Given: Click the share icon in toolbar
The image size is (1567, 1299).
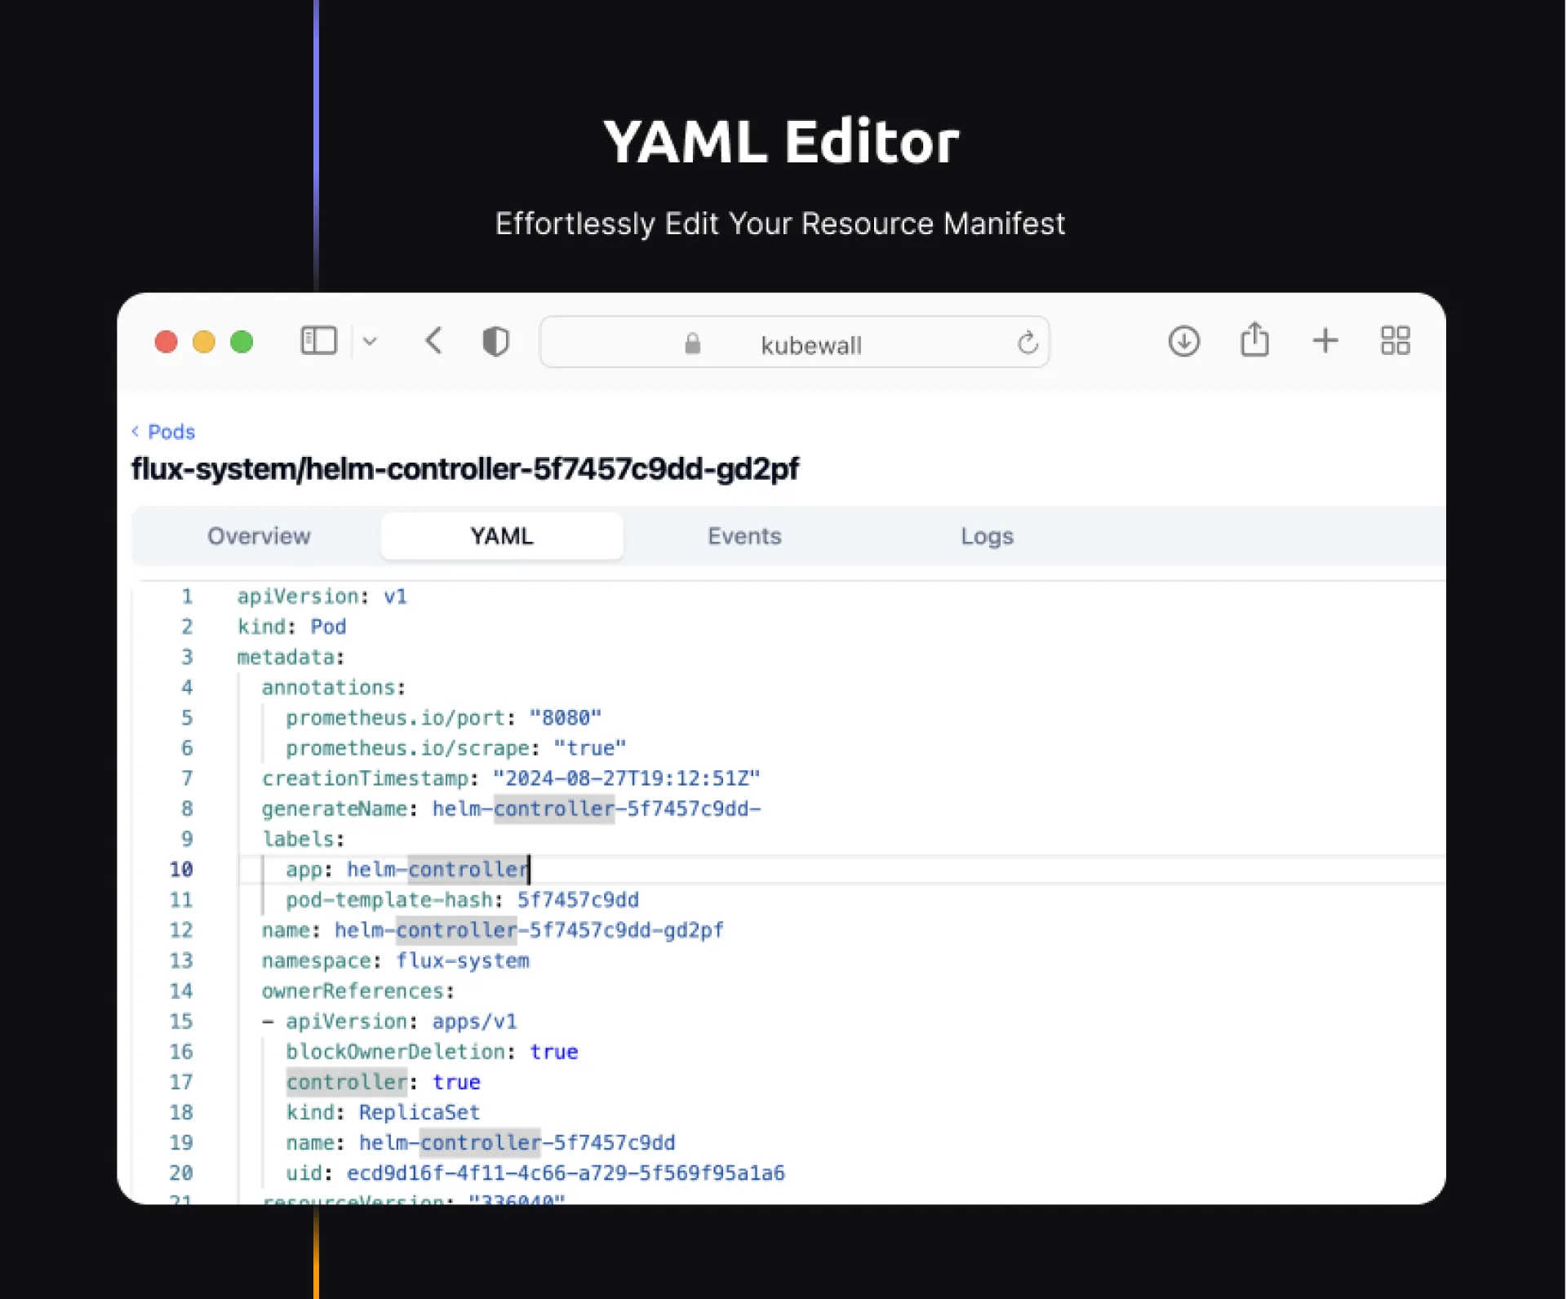Looking at the screenshot, I should pos(1254,340).
